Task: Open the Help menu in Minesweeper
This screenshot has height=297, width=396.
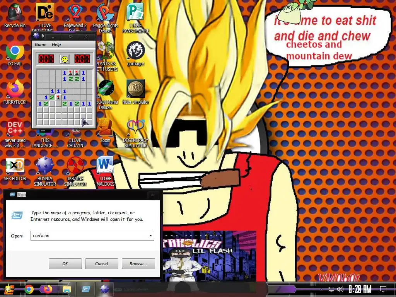Action: [x=56, y=44]
